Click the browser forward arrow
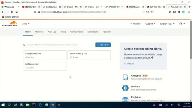 coord(7,12)
